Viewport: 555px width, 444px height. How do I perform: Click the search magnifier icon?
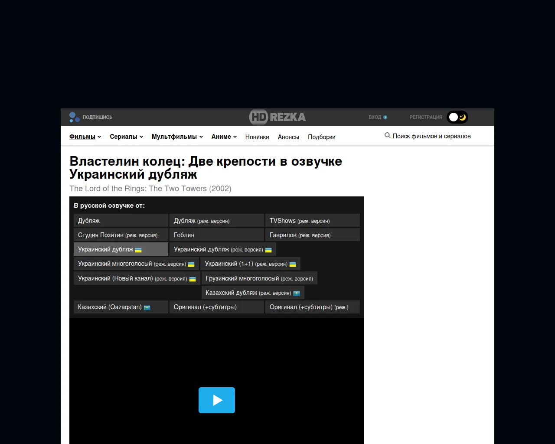388,136
